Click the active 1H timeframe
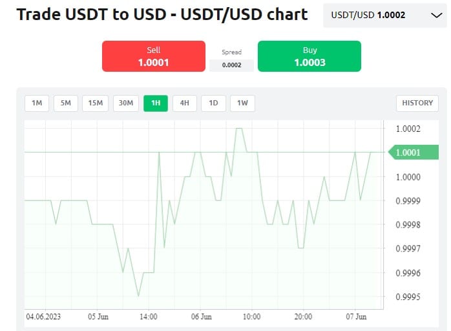 (156, 103)
